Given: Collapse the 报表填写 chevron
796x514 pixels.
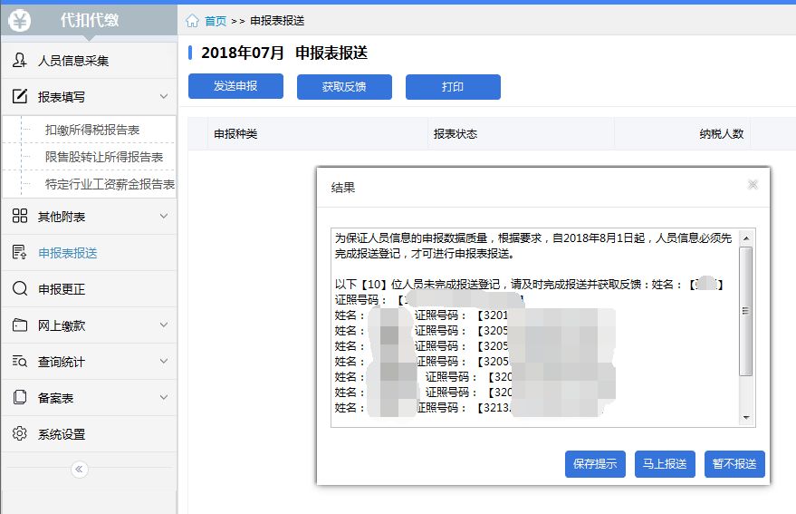Looking at the screenshot, I should (164, 96).
